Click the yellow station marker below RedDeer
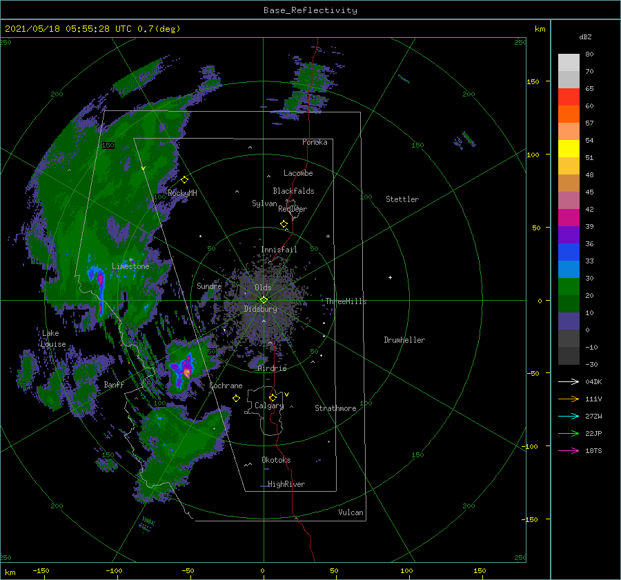The image size is (621, 580). pos(284,224)
